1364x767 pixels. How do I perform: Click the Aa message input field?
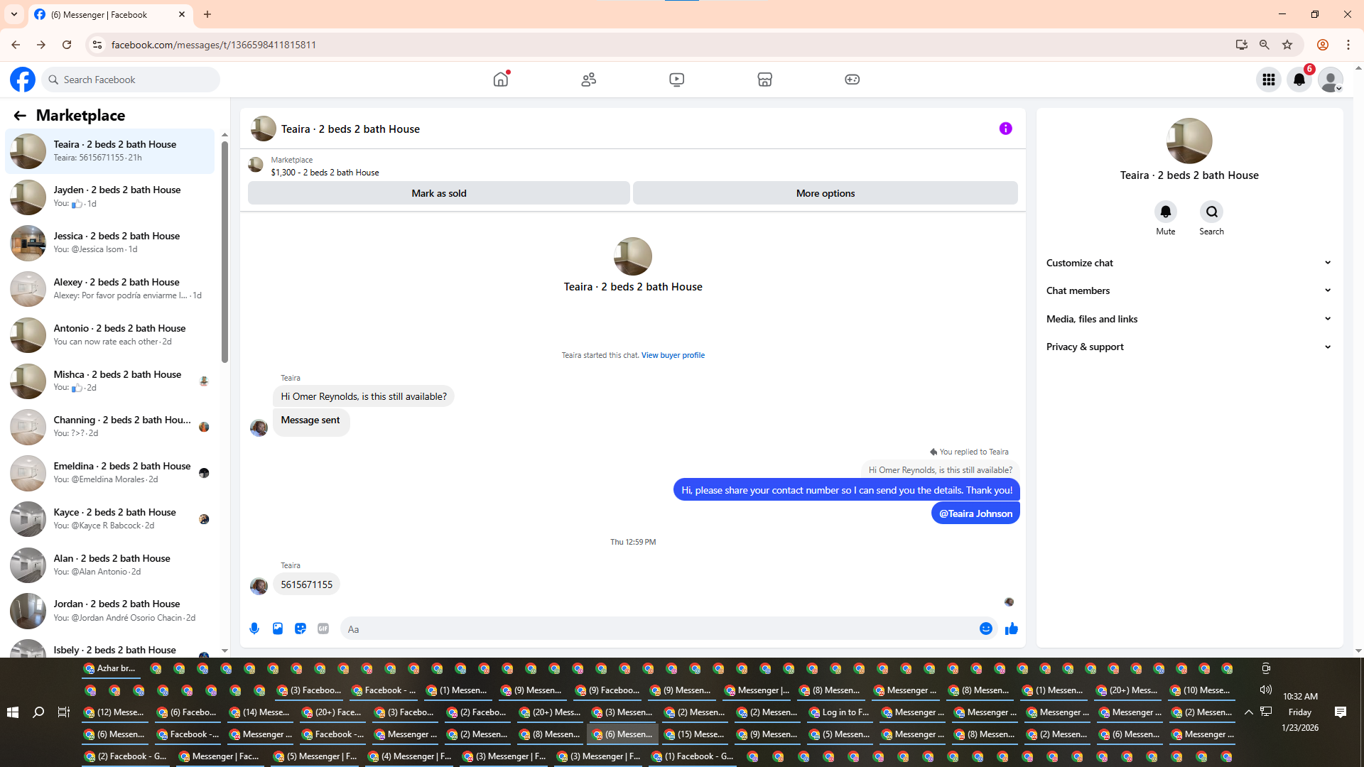(661, 629)
